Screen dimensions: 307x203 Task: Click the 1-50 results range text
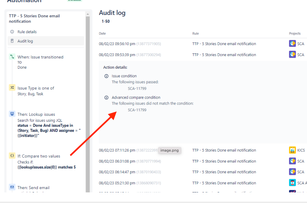(x=105, y=21)
